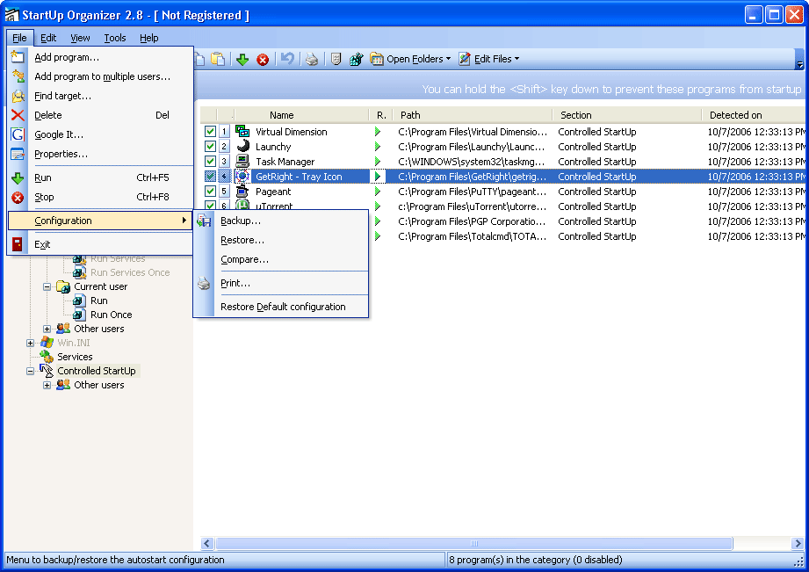Image resolution: width=809 pixels, height=572 pixels.
Task: Click the green run arrow for Launchy
Action: click(378, 147)
